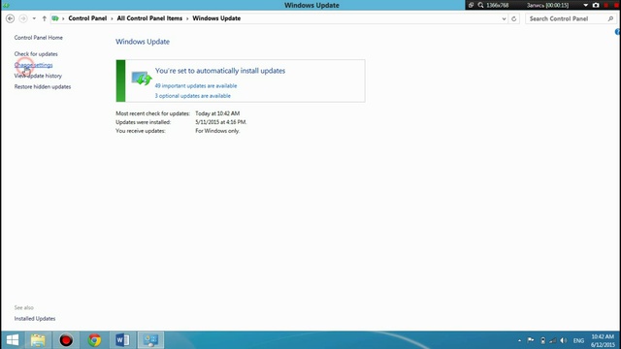Click the search magnifier icon

[610, 18]
